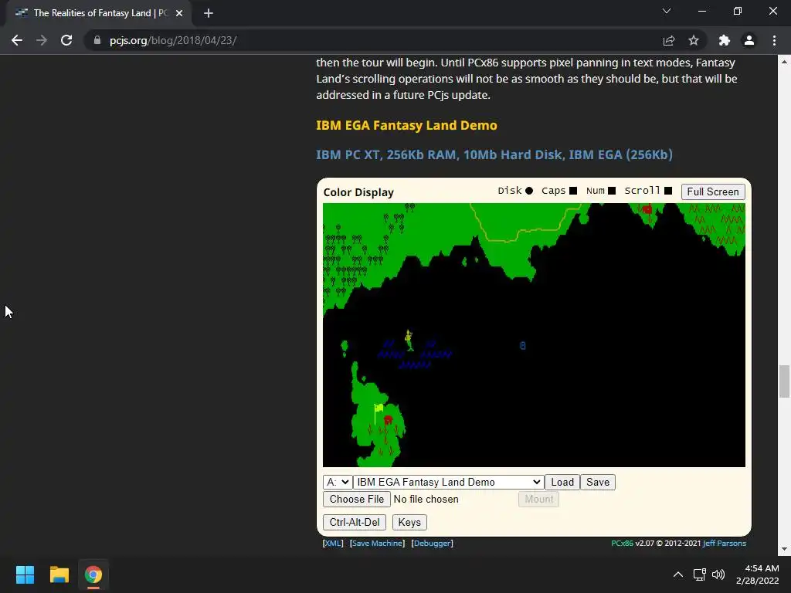Open IBM EGA Fantasy Land Demo heading
This screenshot has width=791, height=593.
pos(406,125)
